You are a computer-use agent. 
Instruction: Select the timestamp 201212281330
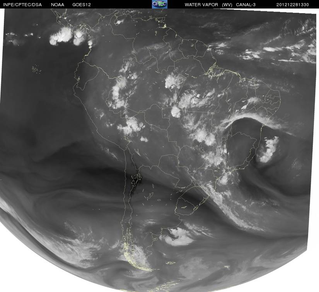click(x=293, y=5)
